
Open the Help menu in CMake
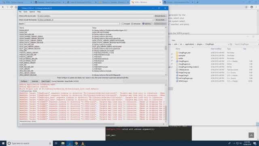[39, 12]
